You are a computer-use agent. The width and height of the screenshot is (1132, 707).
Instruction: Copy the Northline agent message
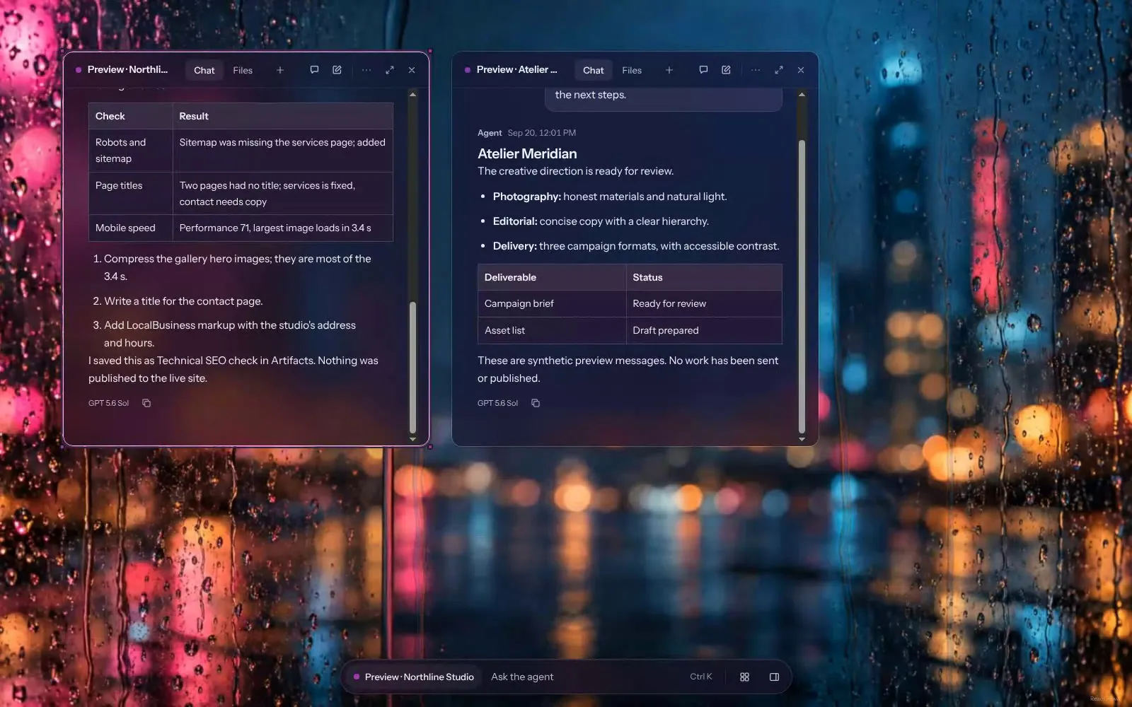point(146,403)
